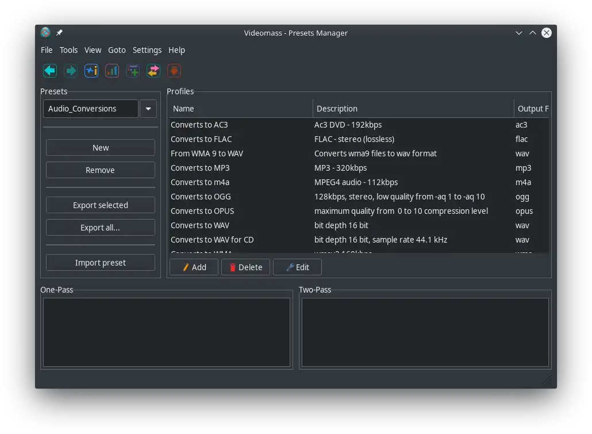Click the Edit profile button

tap(297, 267)
